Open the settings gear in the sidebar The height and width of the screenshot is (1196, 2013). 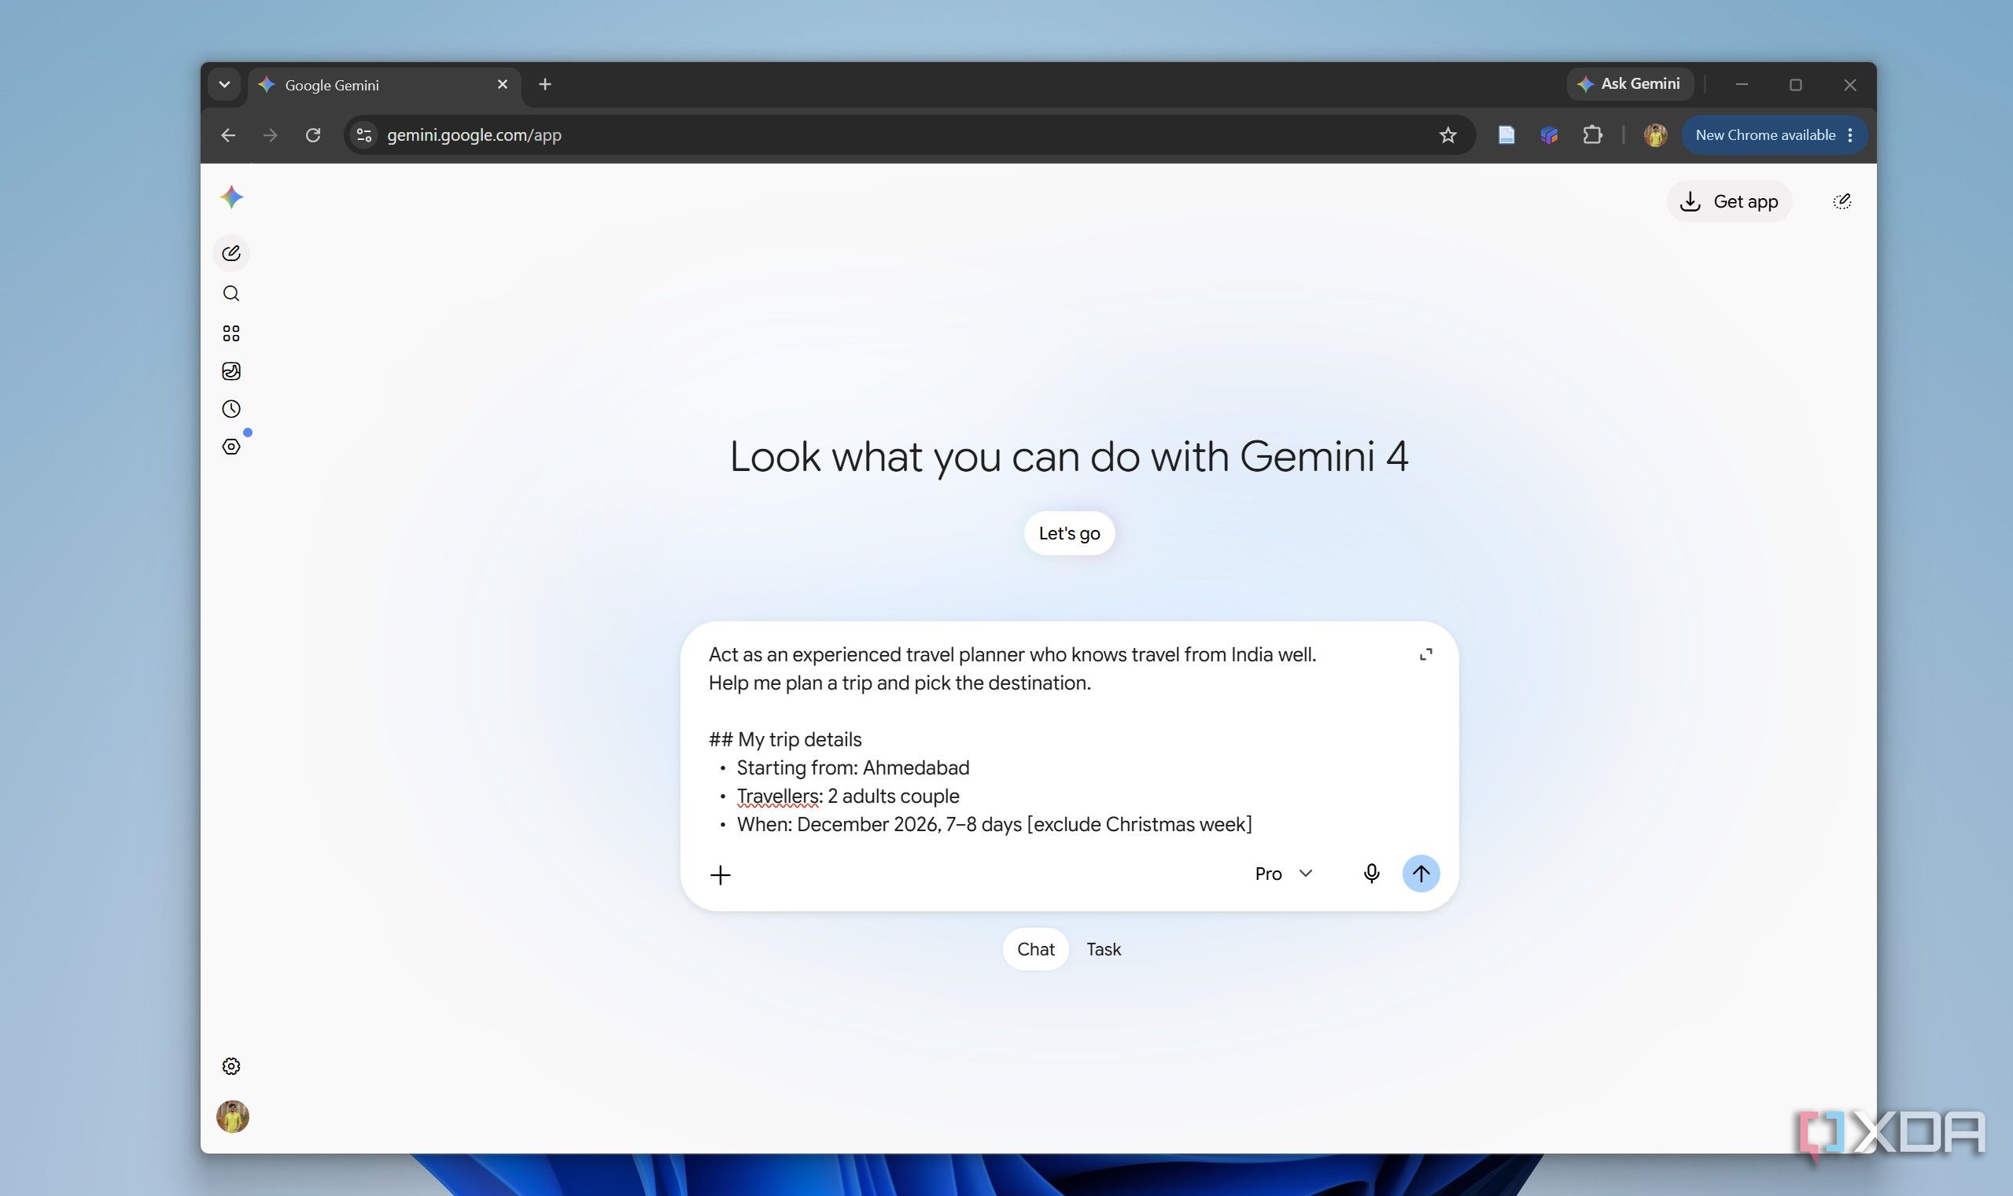click(231, 1066)
